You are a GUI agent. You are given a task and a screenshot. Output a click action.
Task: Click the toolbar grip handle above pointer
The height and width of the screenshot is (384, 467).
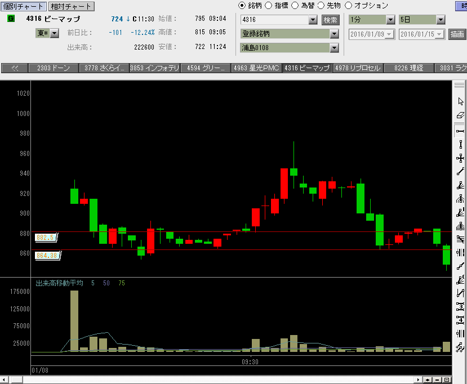click(x=459, y=85)
